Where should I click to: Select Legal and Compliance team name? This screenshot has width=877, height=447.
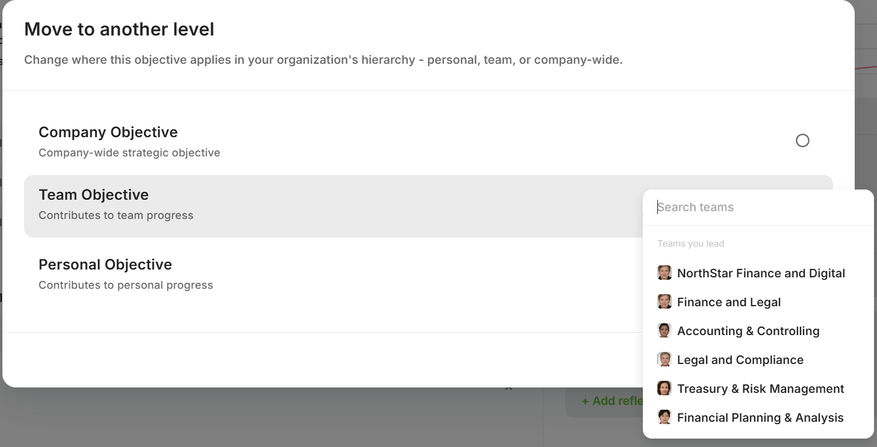coord(740,360)
